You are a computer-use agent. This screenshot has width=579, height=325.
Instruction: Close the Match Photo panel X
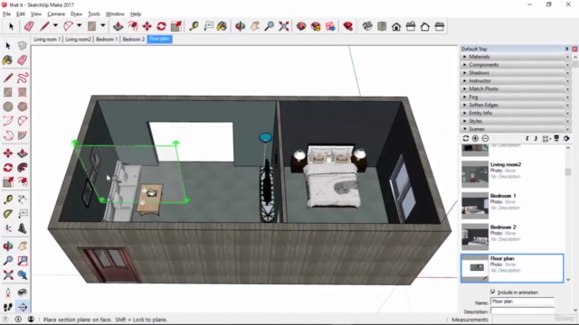[567, 88]
